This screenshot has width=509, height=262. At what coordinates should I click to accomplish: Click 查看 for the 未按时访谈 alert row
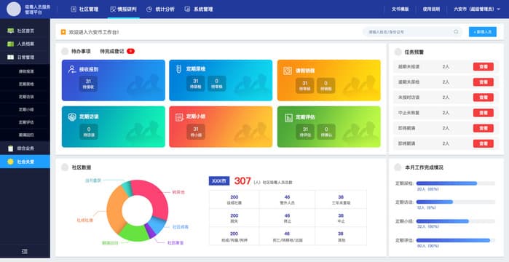click(x=484, y=98)
